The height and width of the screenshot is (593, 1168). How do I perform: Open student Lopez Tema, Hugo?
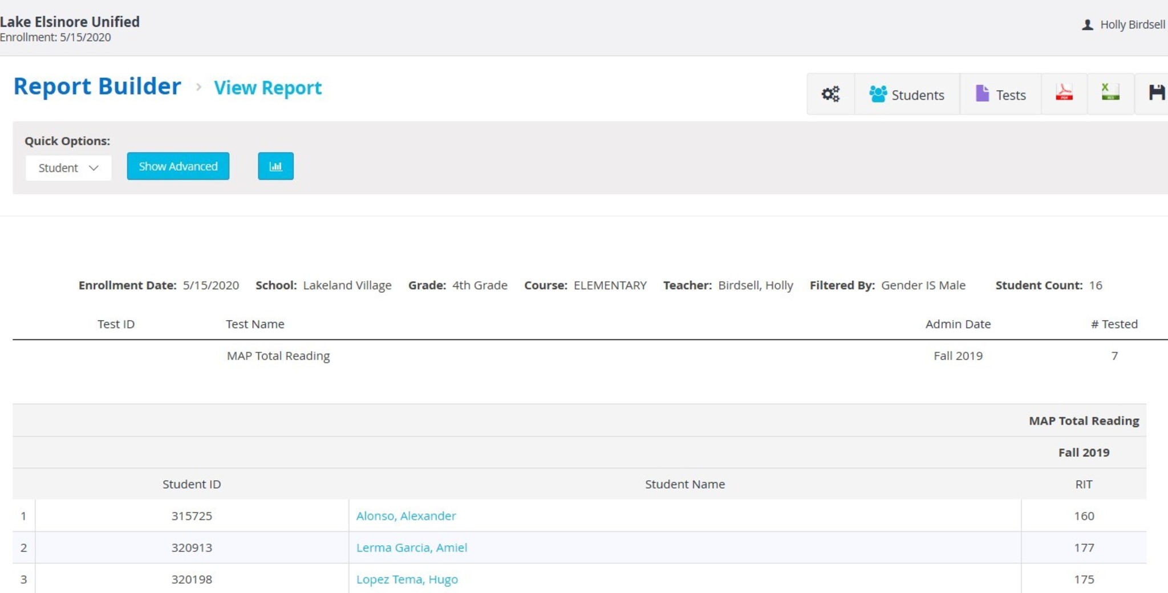pos(407,579)
